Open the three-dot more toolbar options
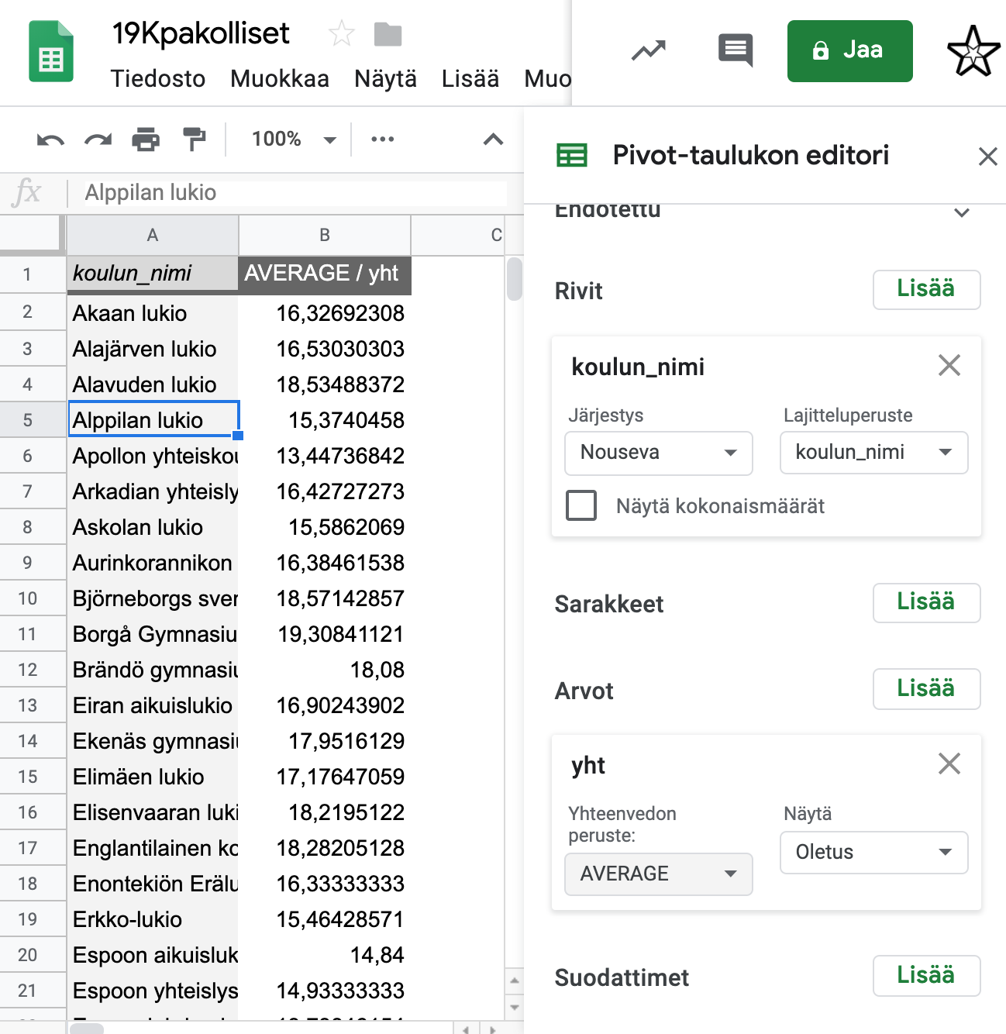 point(382,140)
